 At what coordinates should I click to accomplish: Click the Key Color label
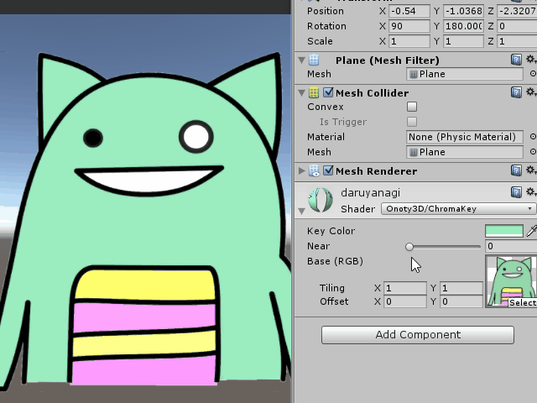[331, 231]
